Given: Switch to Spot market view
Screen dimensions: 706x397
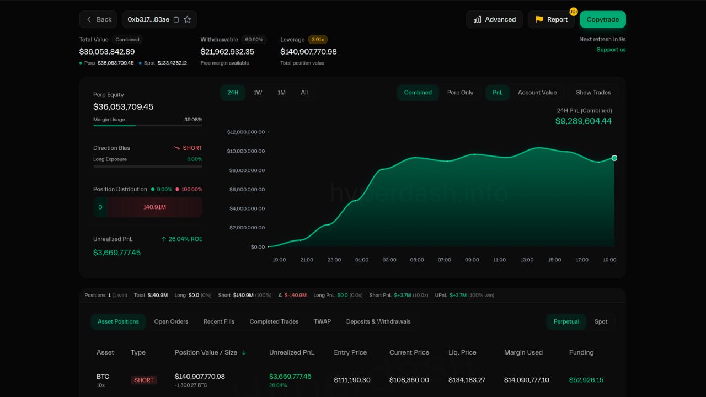Looking at the screenshot, I should pyautogui.click(x=601, y=321).
